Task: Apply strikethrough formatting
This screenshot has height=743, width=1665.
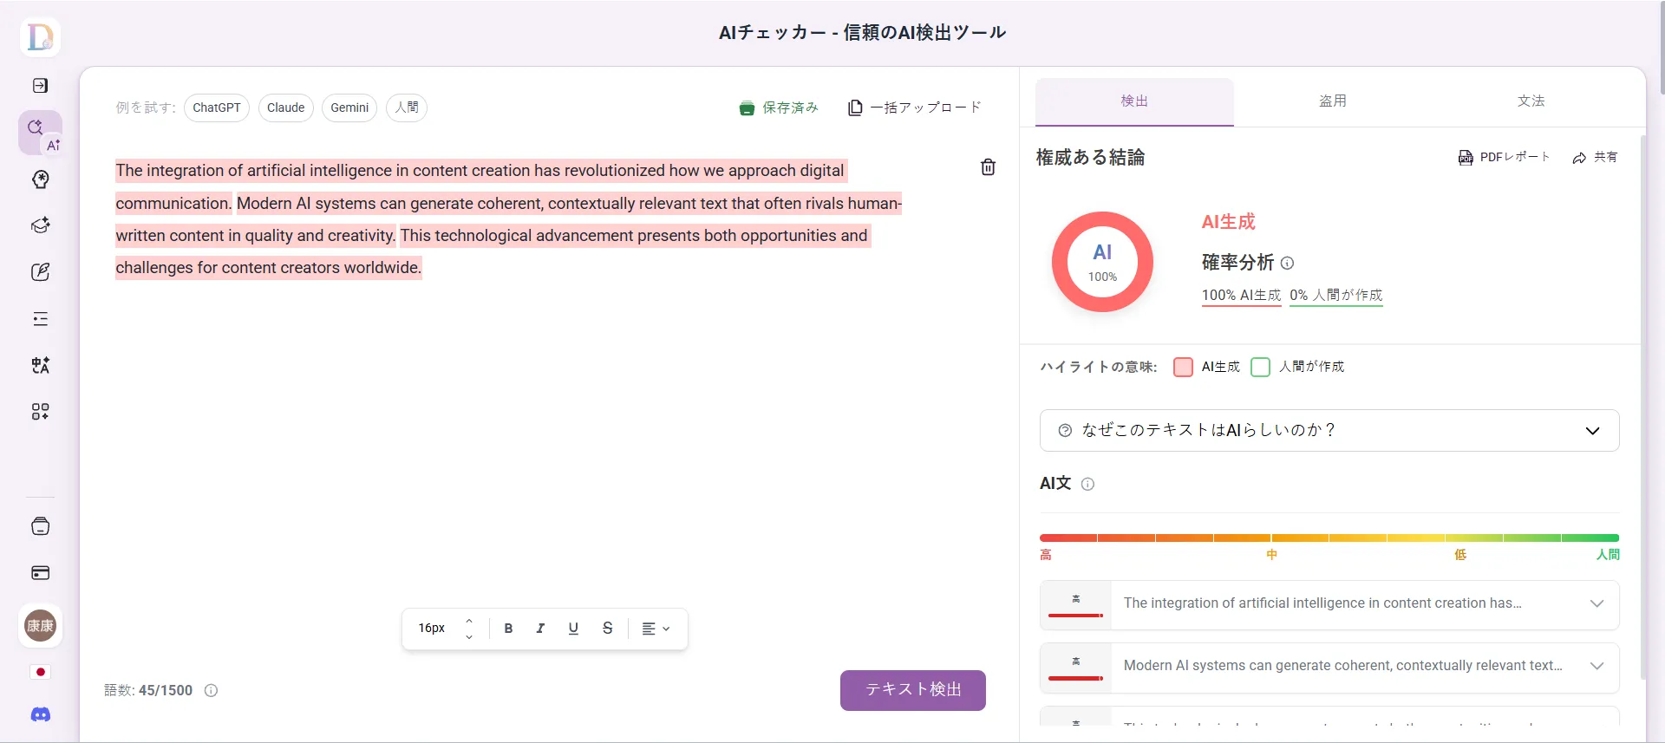Action: 607,629
